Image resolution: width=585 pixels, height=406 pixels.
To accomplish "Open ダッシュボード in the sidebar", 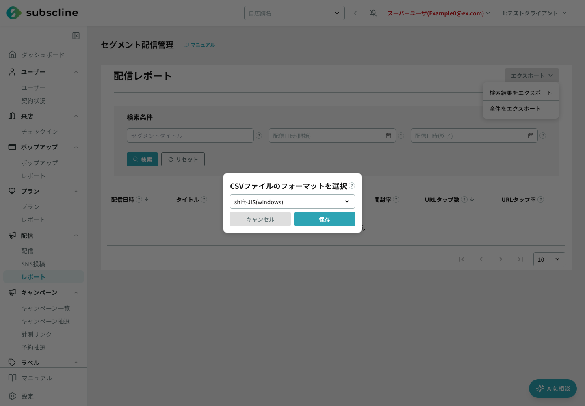I will (42, 54).
